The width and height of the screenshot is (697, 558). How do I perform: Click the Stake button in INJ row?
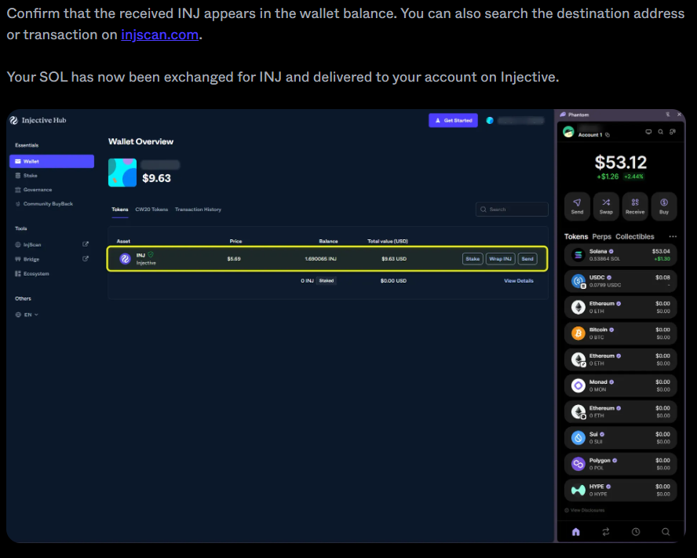pos(473,259)
